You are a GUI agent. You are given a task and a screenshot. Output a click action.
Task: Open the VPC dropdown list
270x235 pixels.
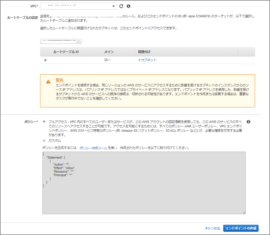pos(113,6)
